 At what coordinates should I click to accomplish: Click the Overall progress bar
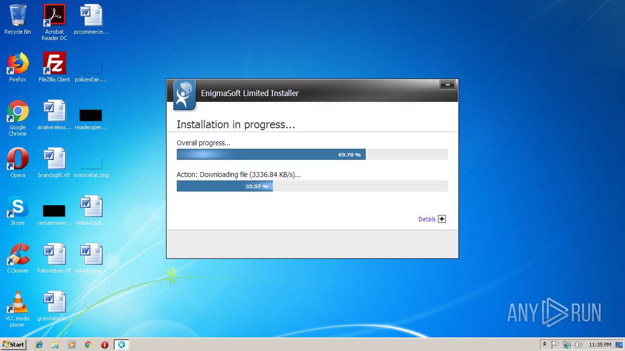[312, 155]
